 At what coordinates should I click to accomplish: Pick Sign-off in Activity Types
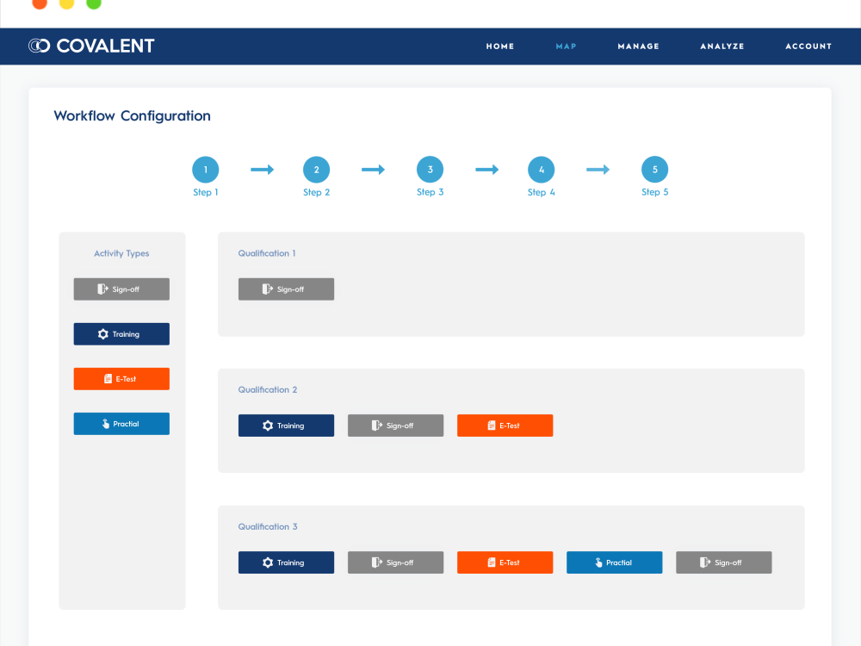121,289
